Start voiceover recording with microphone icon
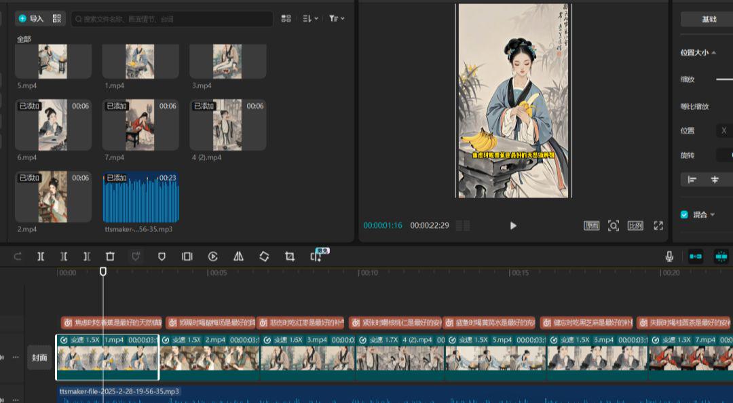The image size is (733, 403). click(x=669, y=256)
